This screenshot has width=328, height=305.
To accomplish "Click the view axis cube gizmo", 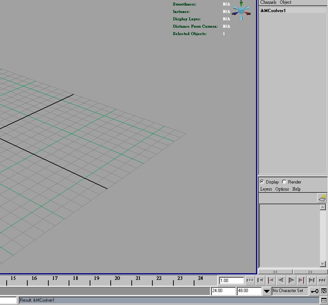I will tap(241, 11).
